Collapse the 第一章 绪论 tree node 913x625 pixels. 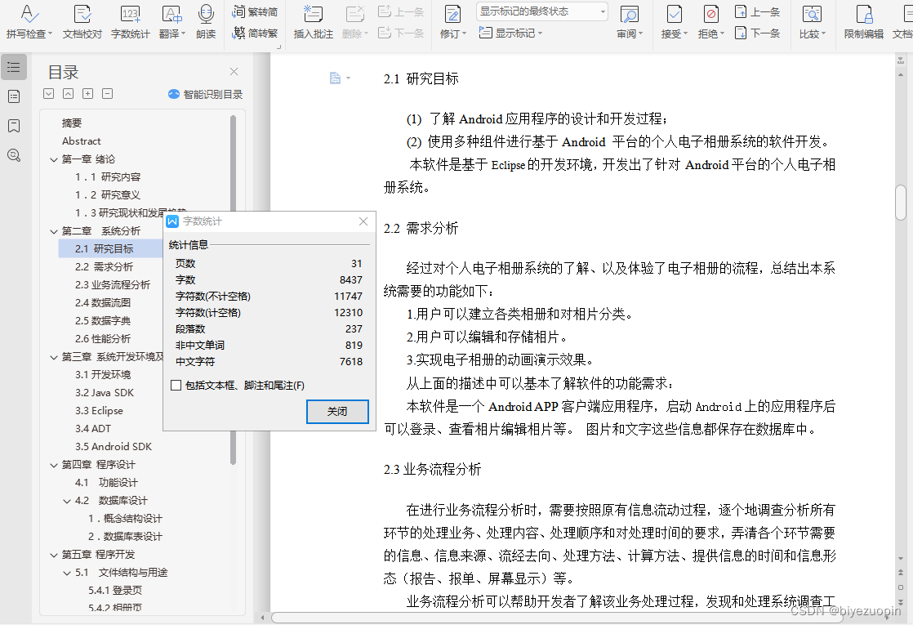click(x=54, y=159)
